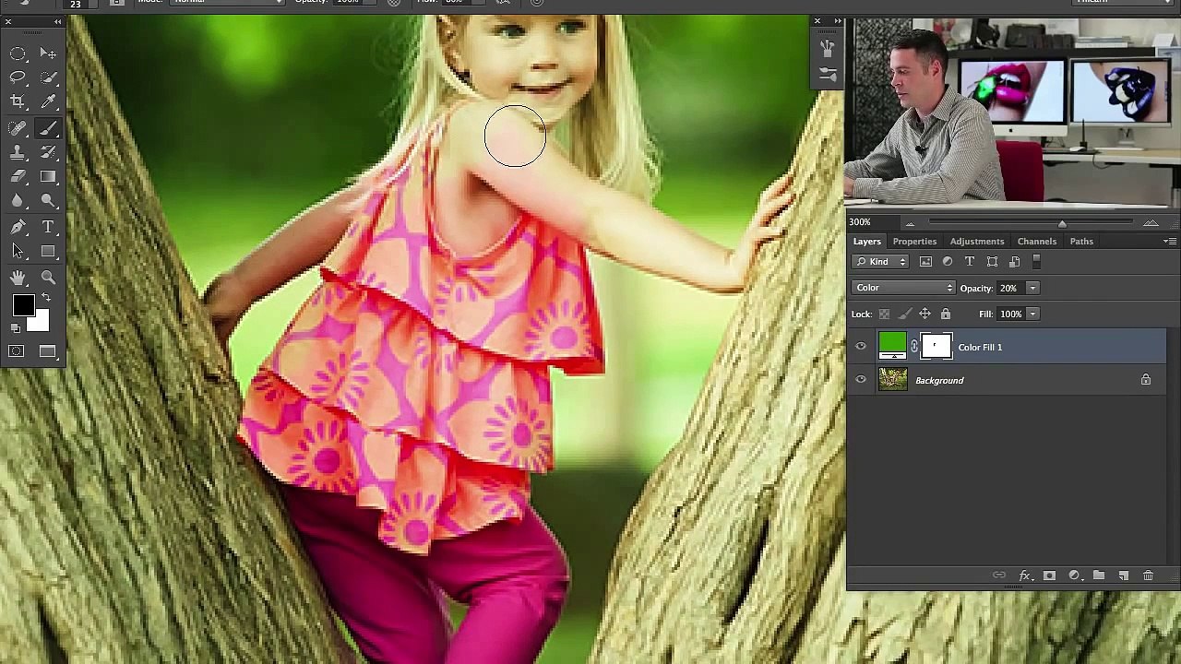Image resolution: width=1181 pixels, height=664 pixels.
Task: Select the Type tool
Action: click(48, 227)
